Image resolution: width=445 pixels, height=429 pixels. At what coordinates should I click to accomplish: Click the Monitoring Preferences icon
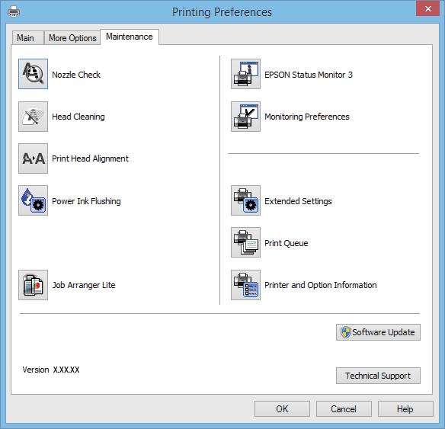246,117
